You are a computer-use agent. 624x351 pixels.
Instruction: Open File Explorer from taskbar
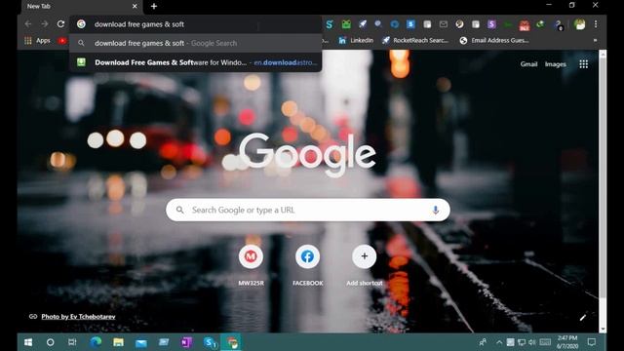click(x=118, y=342)
